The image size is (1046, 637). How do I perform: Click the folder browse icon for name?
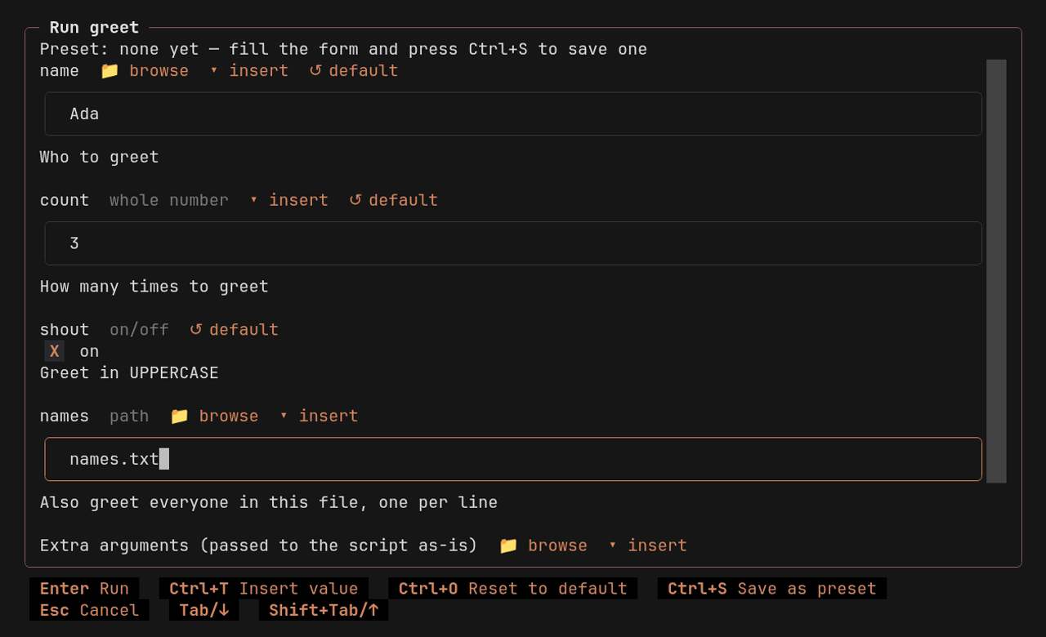110,71
